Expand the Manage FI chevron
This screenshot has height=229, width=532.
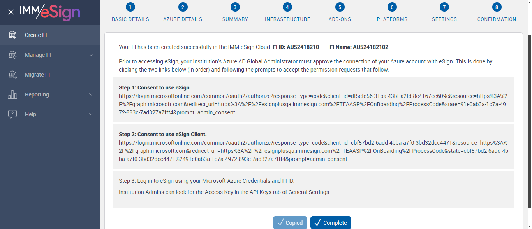pos(91,55)
